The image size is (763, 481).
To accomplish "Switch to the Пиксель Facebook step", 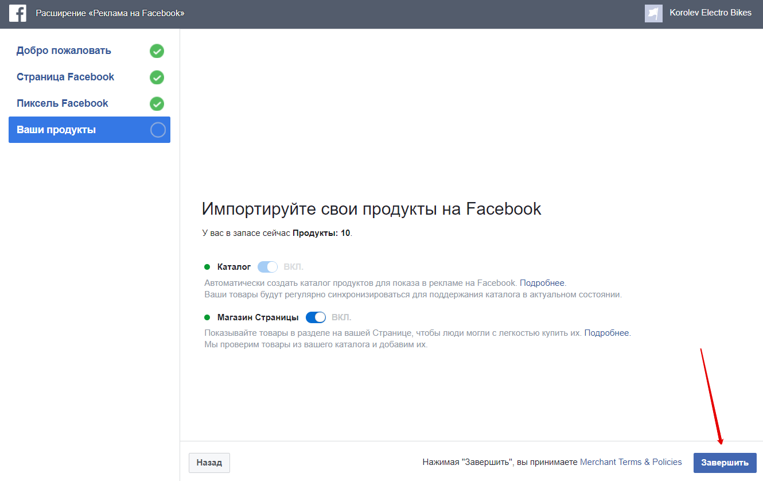I will coord(63,104).
